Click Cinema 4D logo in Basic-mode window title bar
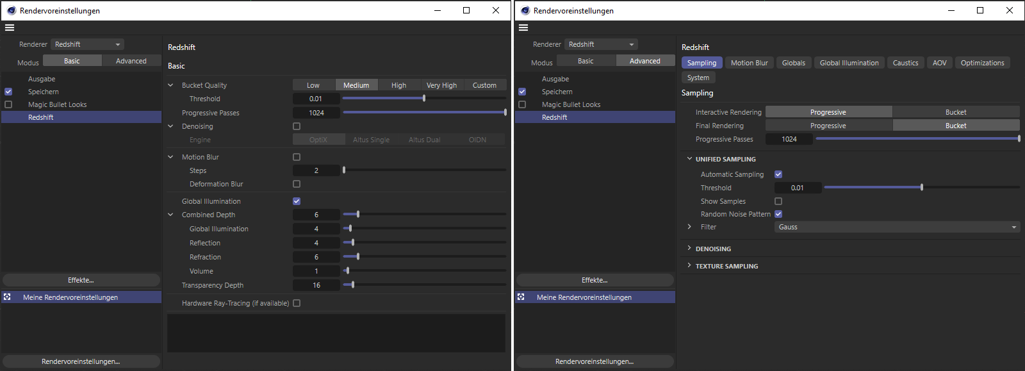 tap(11, 10)
